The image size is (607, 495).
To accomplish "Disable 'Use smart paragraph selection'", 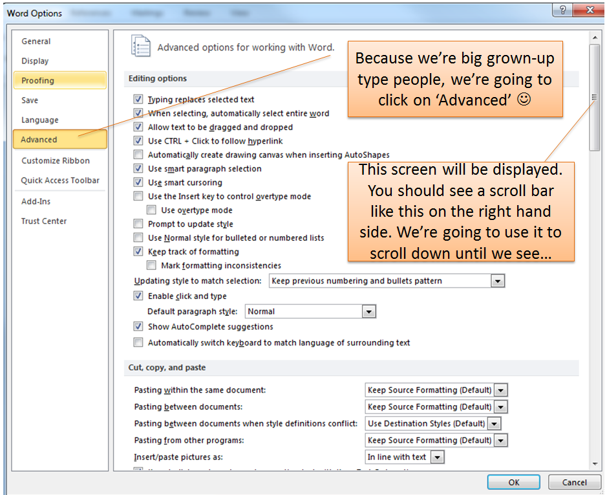I will pos(138,168).
